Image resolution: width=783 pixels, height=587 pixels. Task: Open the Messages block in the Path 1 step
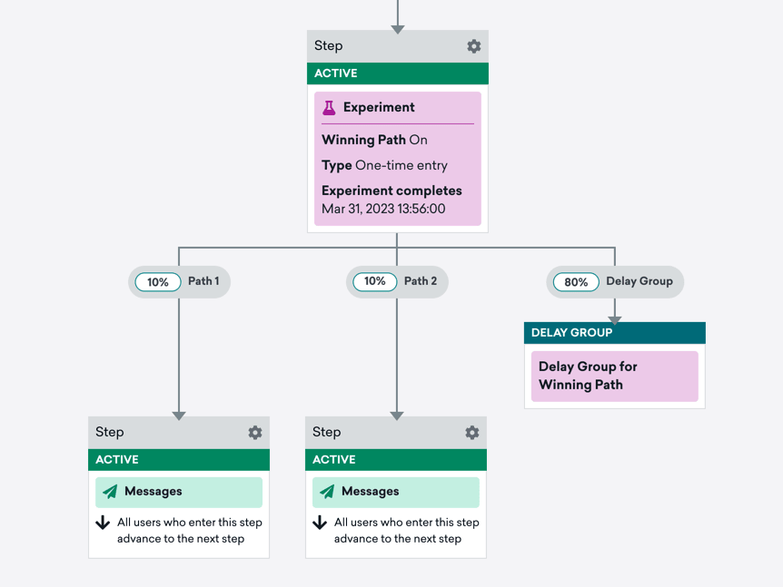pyautogui.click(x=179, y=492)
